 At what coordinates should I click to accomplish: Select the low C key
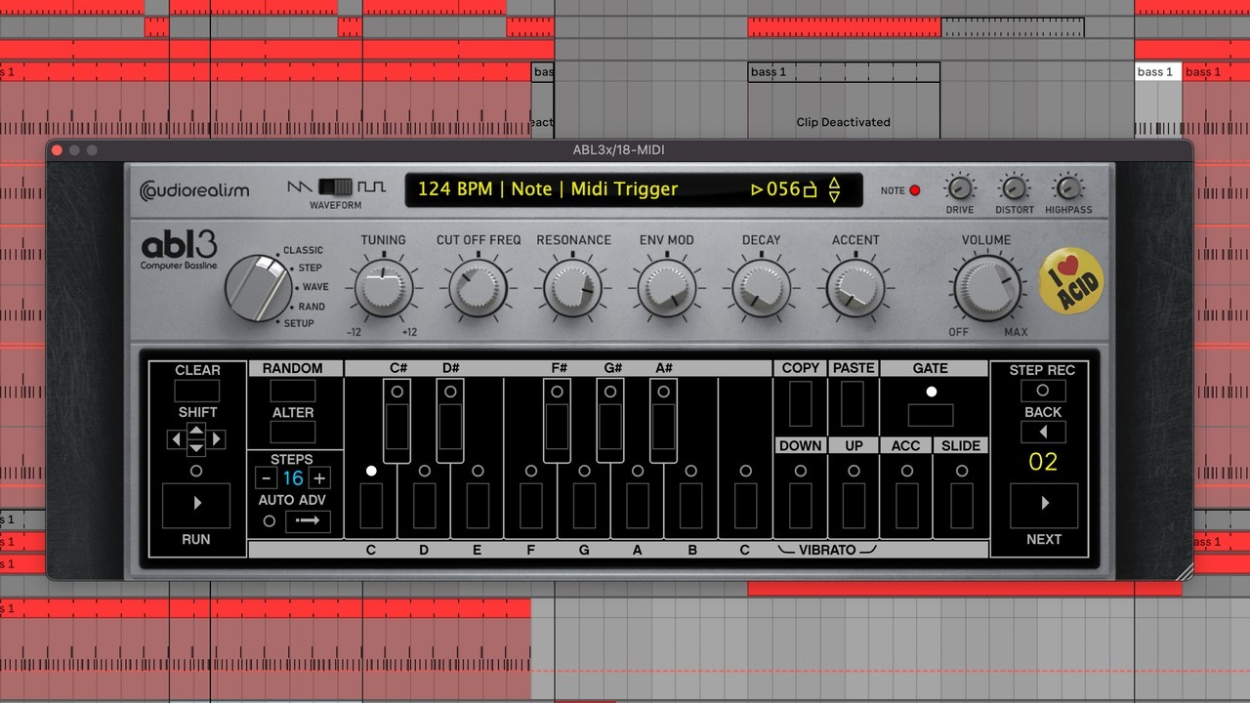click(371, 504)
